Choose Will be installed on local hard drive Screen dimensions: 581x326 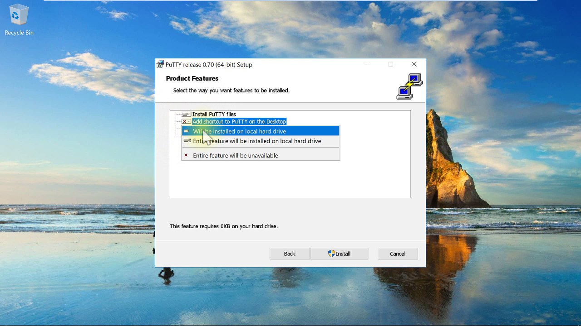[261, 131]
